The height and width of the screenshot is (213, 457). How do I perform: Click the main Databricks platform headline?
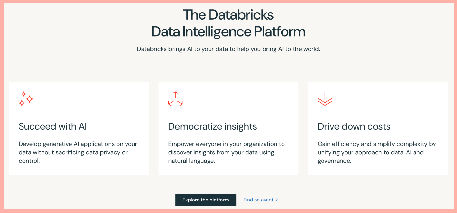coord(228,23)
